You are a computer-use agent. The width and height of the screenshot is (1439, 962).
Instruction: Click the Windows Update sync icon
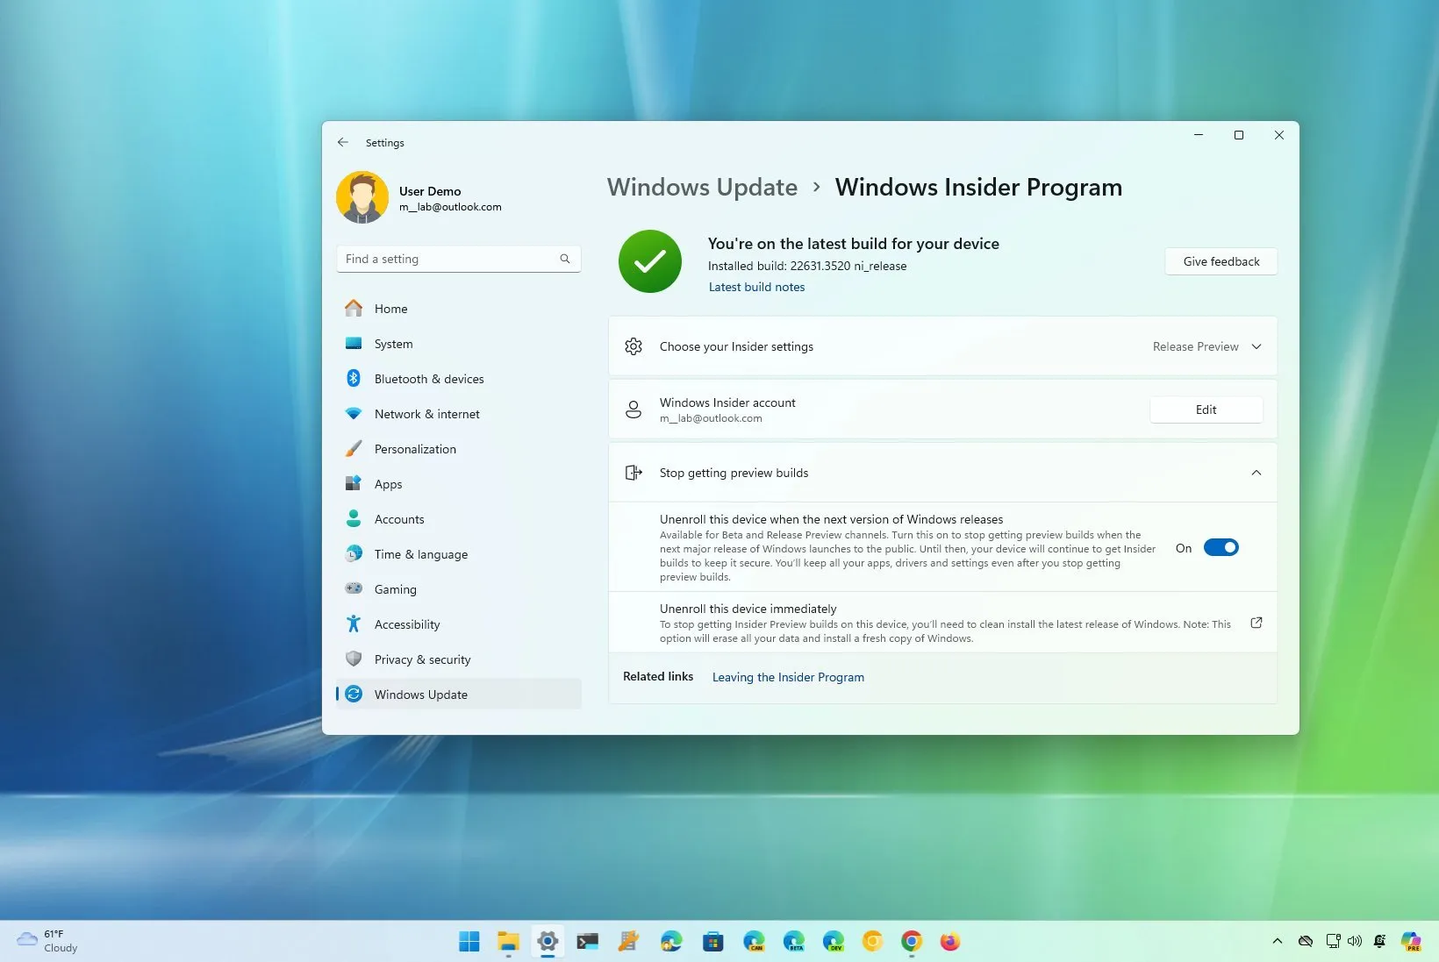tap(354, 694)
